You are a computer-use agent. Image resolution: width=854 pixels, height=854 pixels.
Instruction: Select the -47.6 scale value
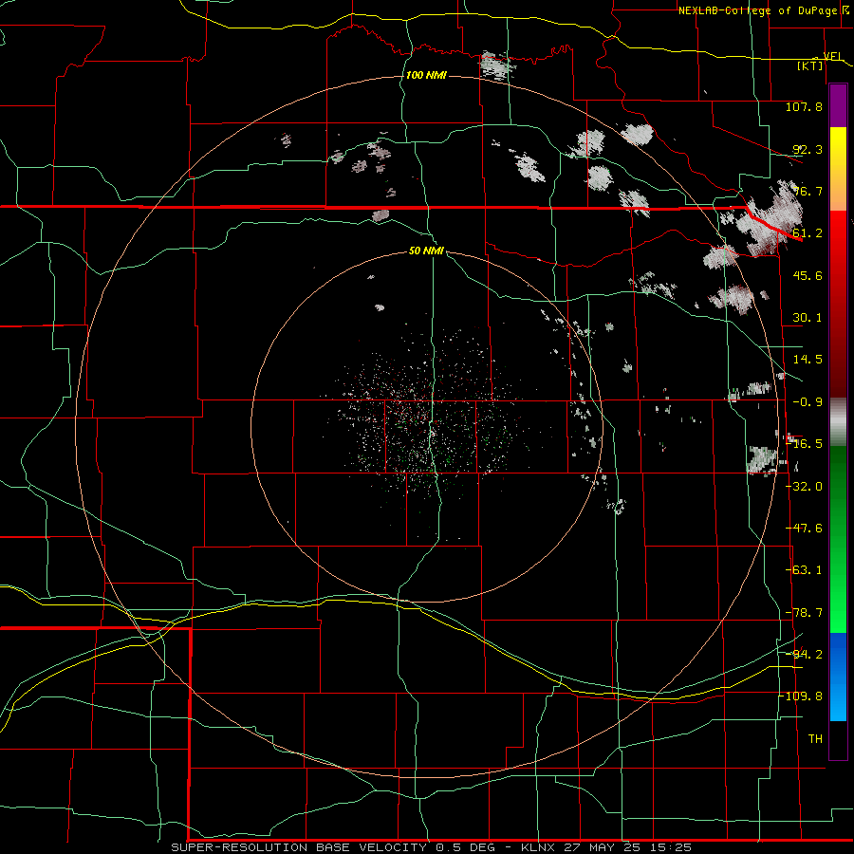pos(804,529)
